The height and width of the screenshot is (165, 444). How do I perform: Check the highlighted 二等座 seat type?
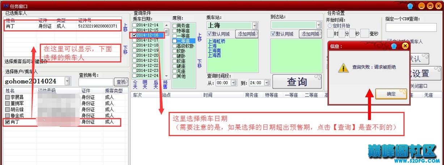(x=174, y=41)
